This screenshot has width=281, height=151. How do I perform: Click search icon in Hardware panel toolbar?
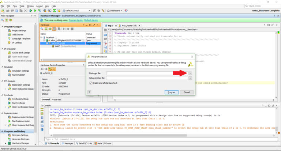pos(42,29)
